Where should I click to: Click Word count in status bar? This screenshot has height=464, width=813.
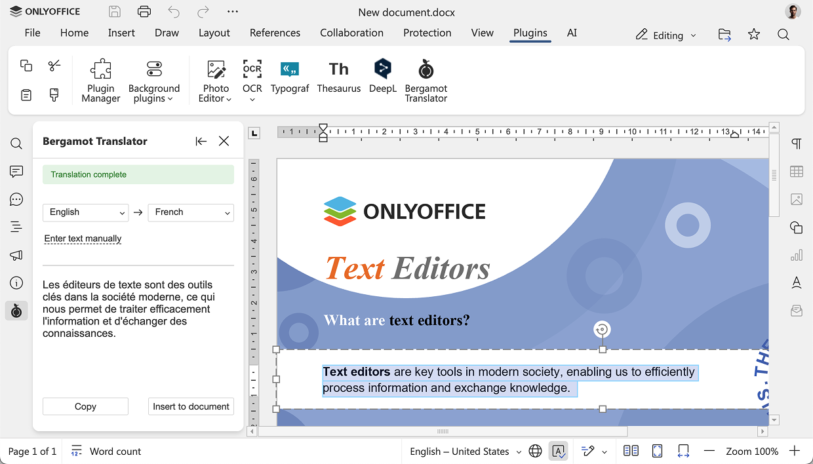click(106, 451)
